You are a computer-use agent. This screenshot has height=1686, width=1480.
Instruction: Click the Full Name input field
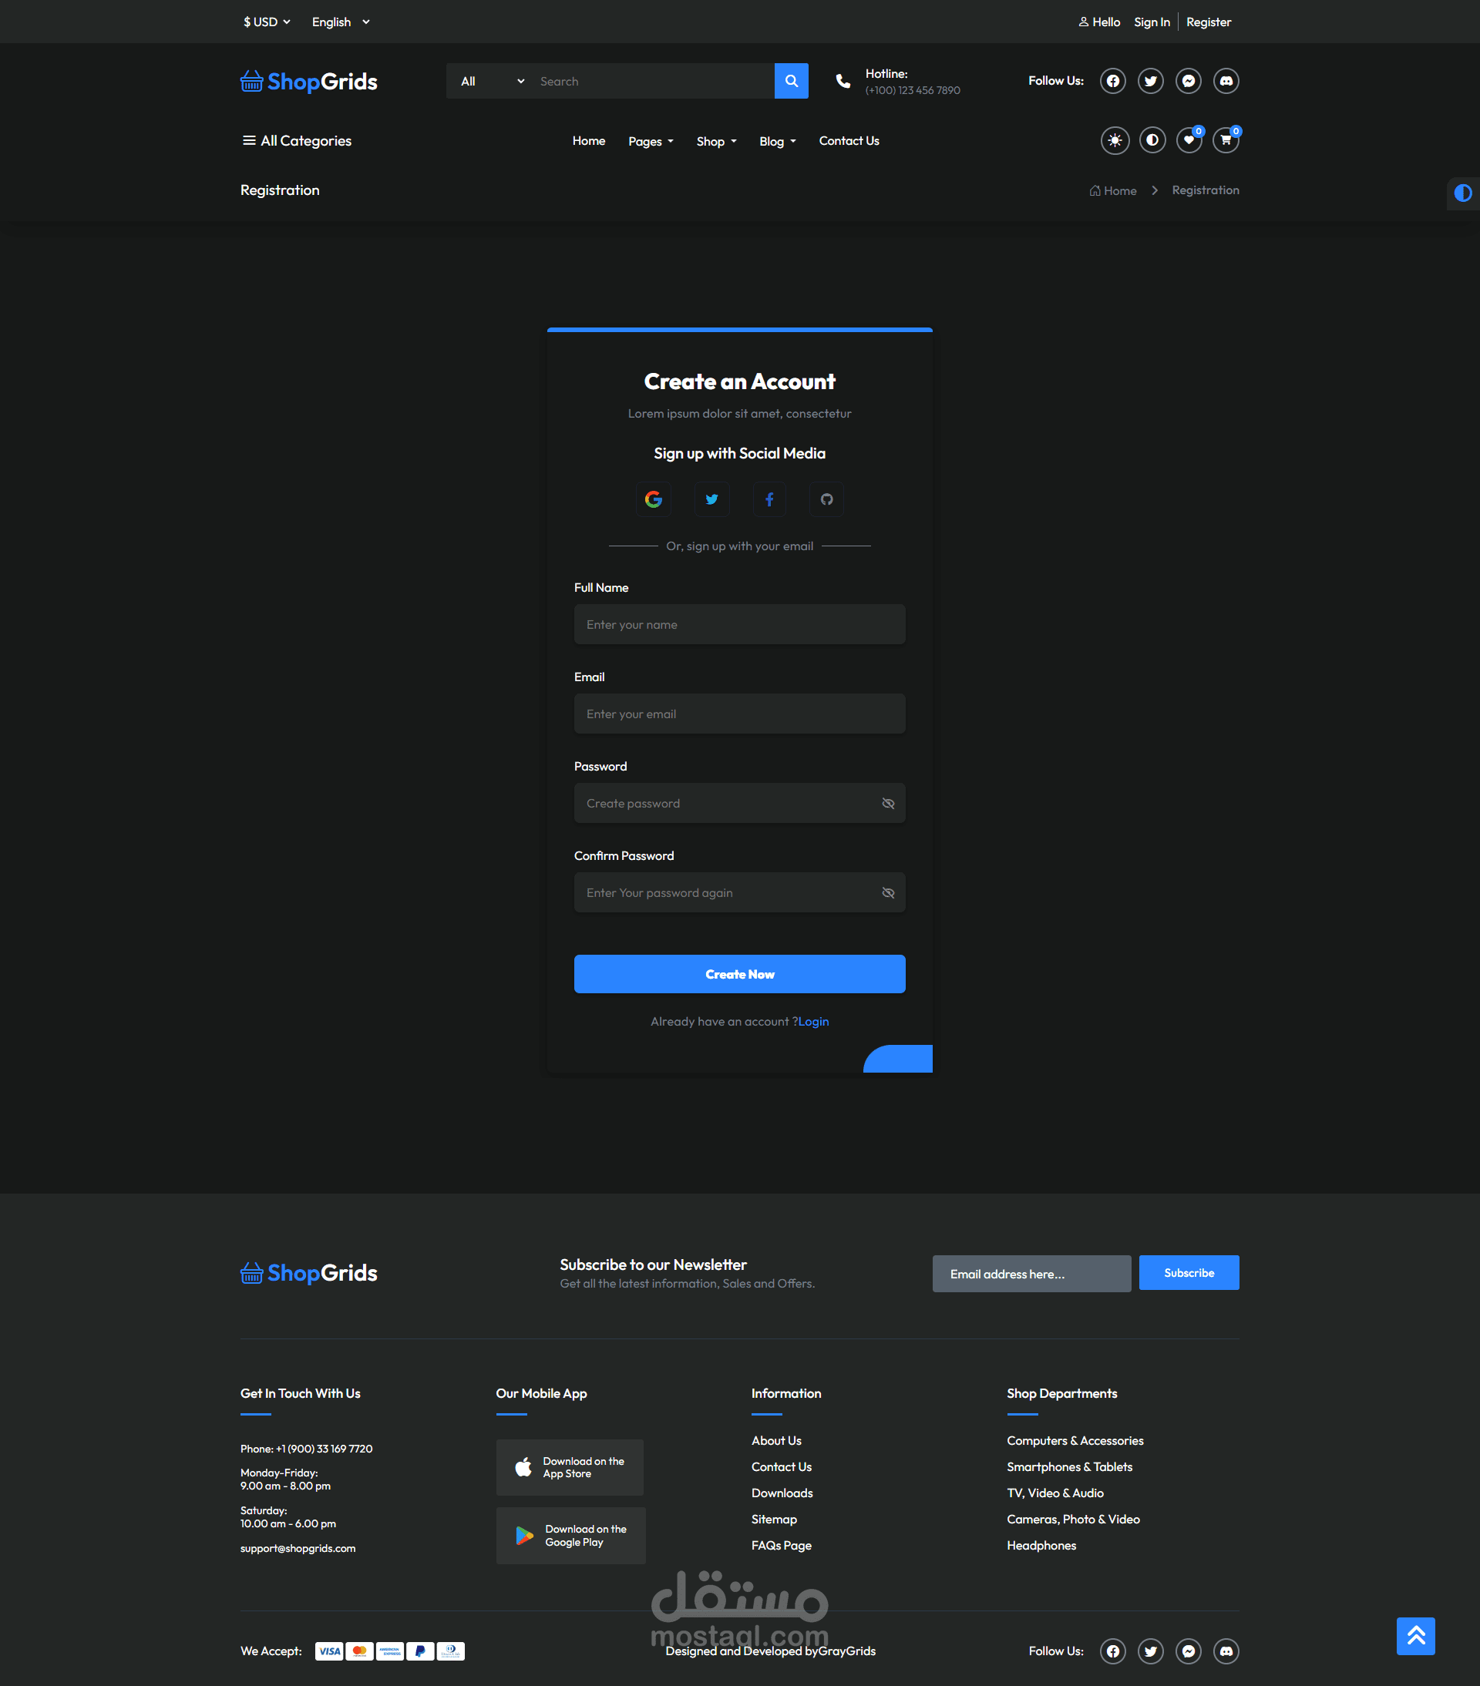click(x=739, y=624)
